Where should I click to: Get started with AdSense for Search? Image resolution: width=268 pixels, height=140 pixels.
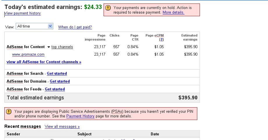pos(57,74)
